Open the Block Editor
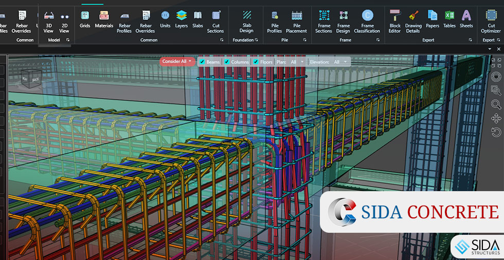Image resolution: width=504 pixels, height=260 pixels. [395, 22]
